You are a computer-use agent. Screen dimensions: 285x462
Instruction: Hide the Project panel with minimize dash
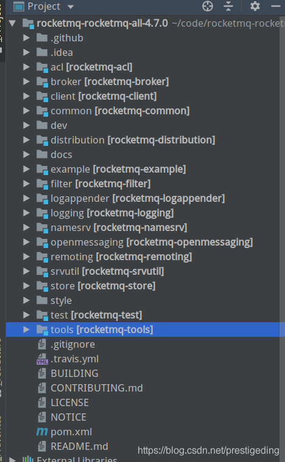276,6
